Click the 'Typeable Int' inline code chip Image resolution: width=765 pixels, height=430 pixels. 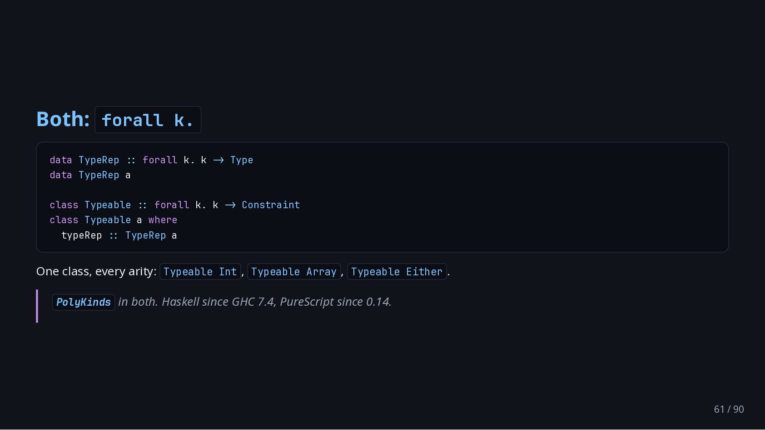pyautogui.click(x=200, y=272)
